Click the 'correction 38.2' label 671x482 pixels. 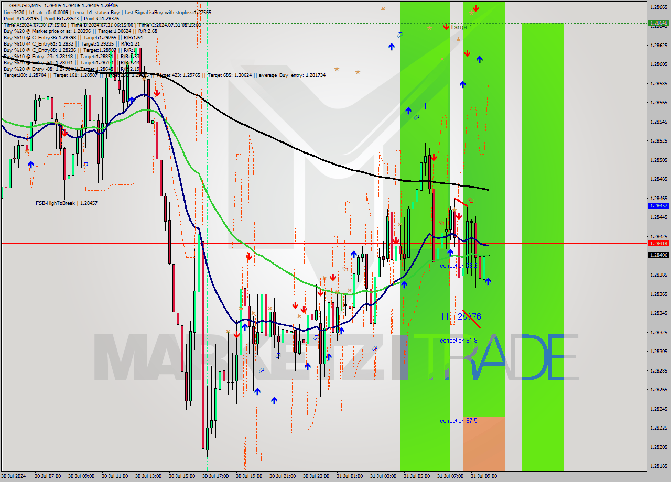[459, 266]
